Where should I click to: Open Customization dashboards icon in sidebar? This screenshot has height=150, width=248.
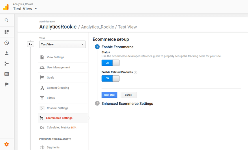[x=6, y=32]
